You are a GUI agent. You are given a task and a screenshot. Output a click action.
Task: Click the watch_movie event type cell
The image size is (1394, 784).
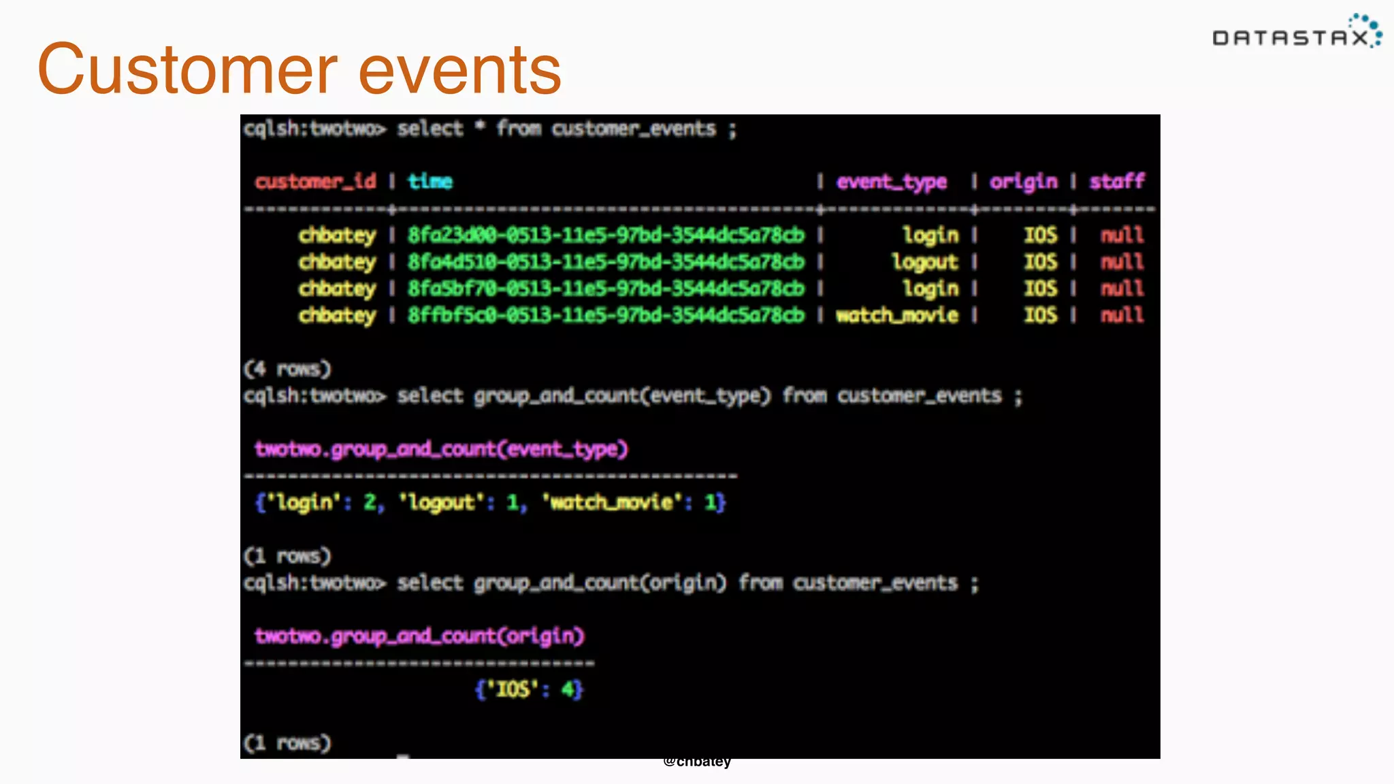coord(896,315)
